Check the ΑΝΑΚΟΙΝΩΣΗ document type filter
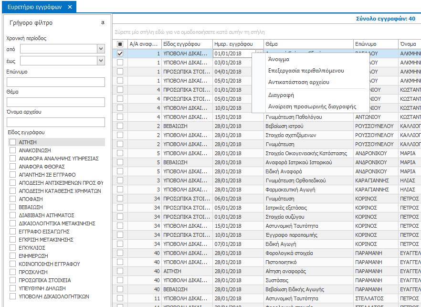This screenshot has height=307, width=421. pos(12,150)
